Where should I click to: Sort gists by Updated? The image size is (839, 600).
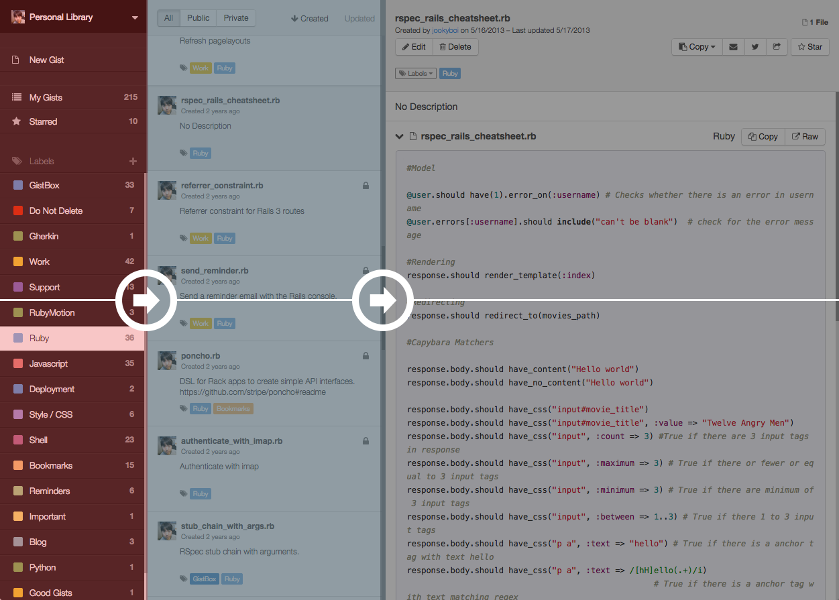pyautogui.click(x=359, y=19)
